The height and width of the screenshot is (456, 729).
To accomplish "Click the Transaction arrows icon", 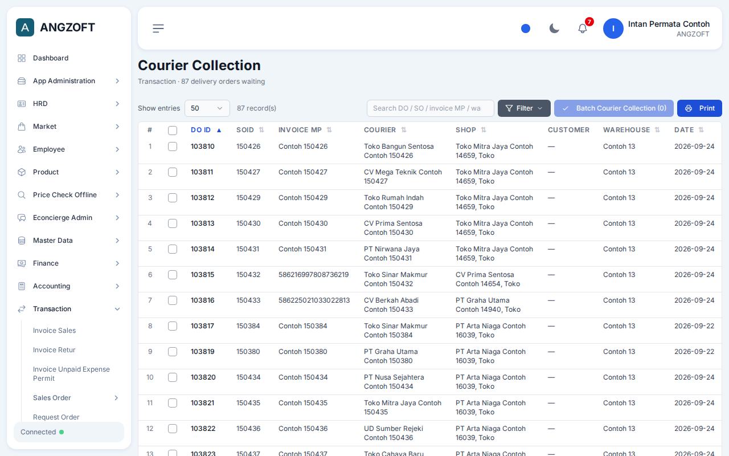I will coord(22,309).
